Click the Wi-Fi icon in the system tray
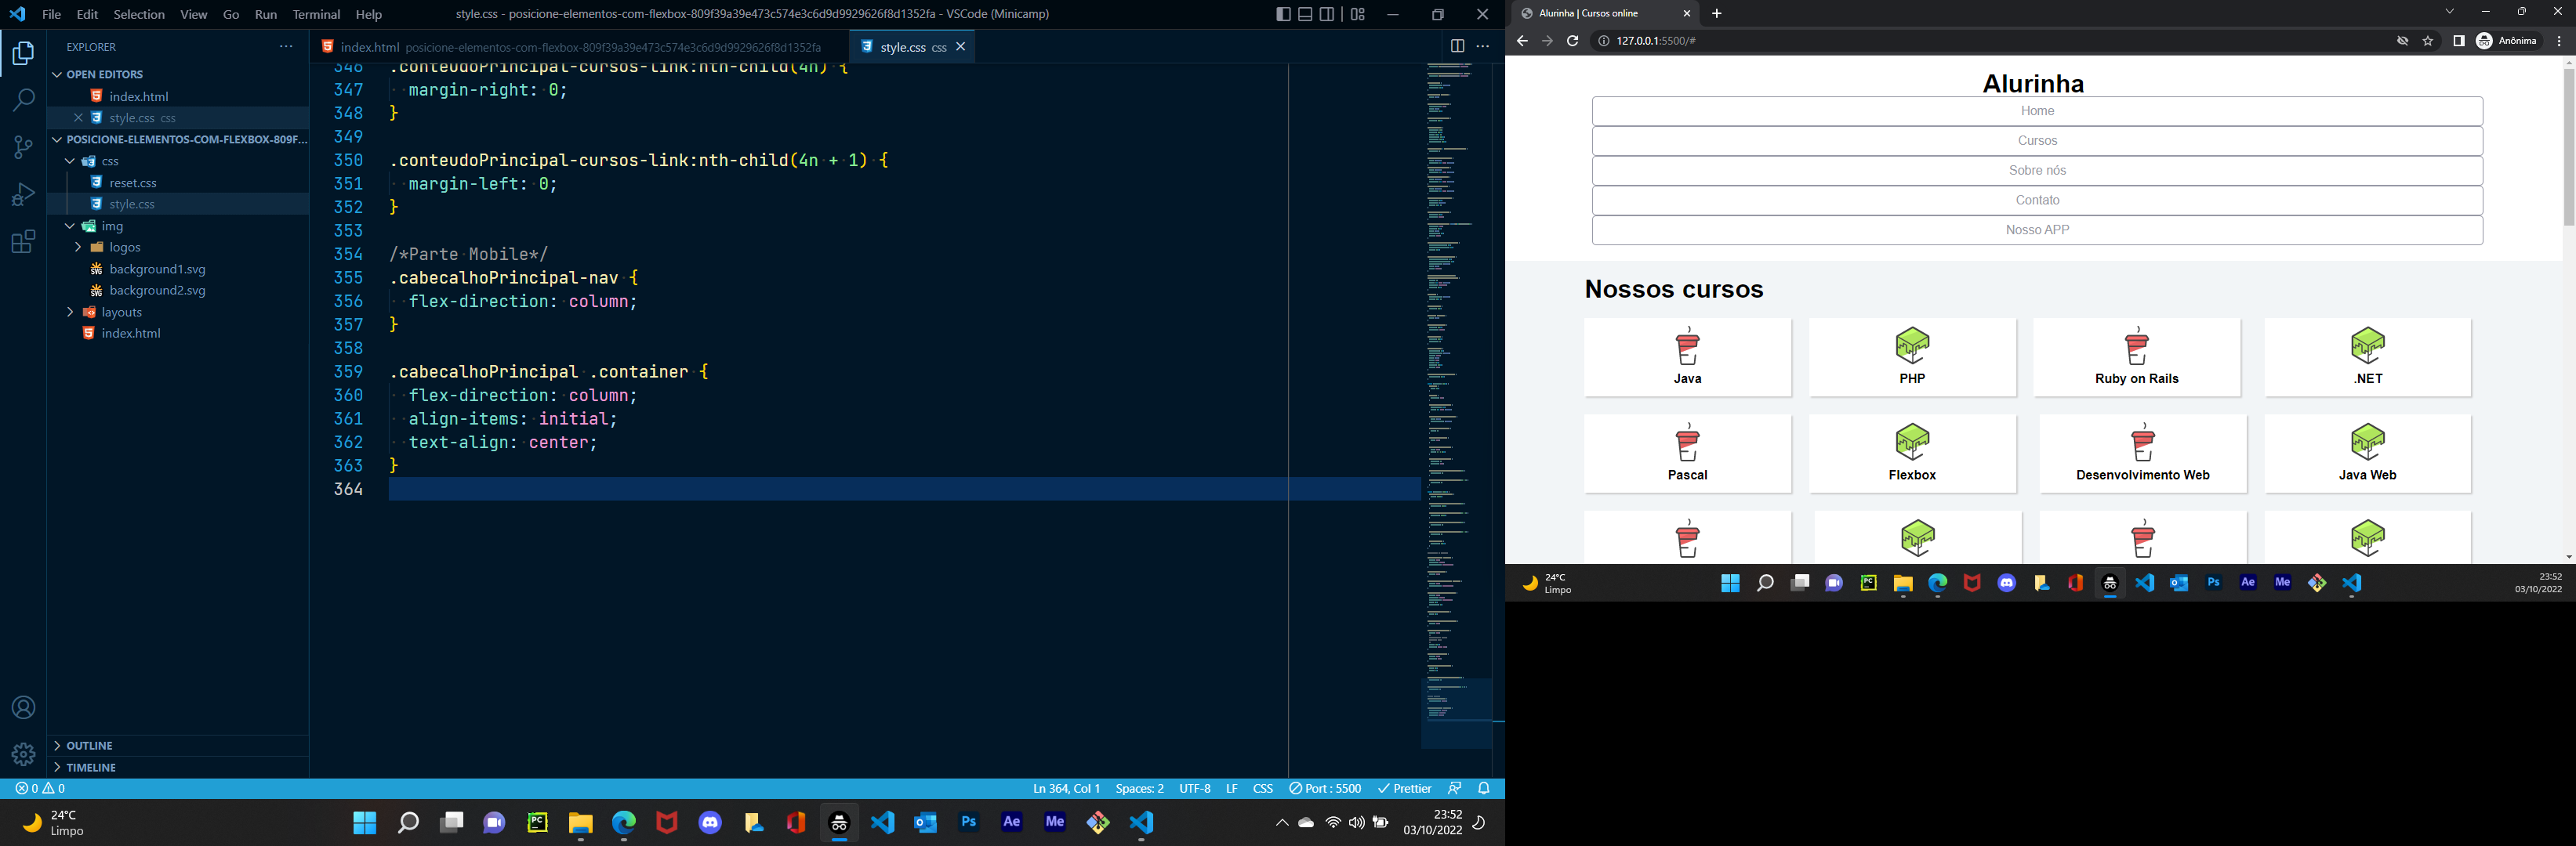Image resolution: width=2576 pixels, height=846 pixels. click(1333, 823)
